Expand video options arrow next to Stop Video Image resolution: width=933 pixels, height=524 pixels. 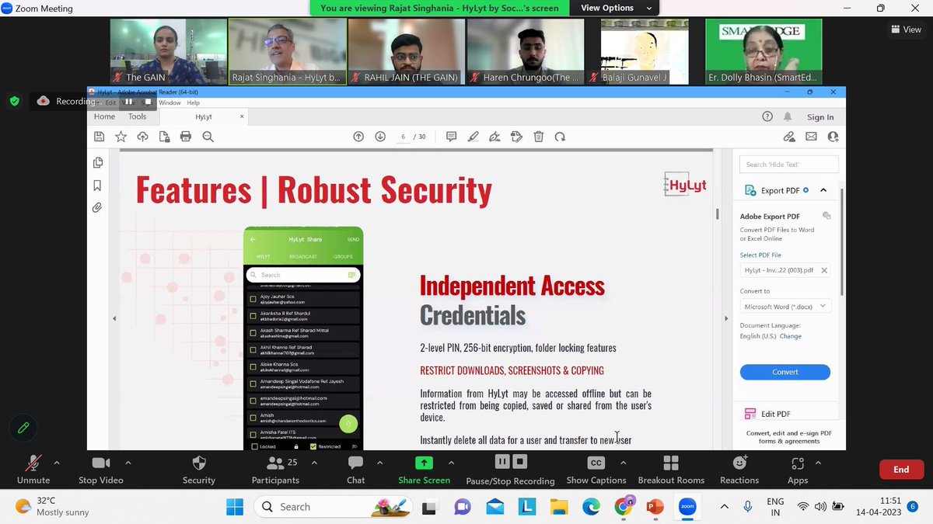pos(128,463)
